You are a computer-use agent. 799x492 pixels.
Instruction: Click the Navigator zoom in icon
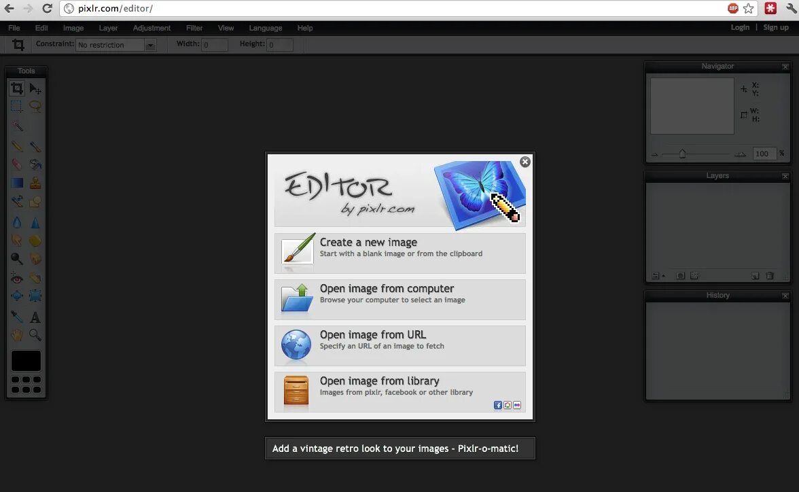pos(740,154)
